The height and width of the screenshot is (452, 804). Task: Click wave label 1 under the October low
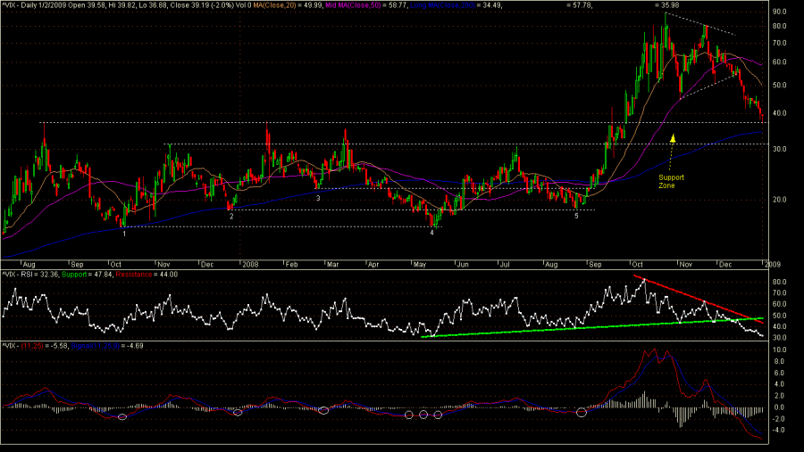tap(124, 234)
